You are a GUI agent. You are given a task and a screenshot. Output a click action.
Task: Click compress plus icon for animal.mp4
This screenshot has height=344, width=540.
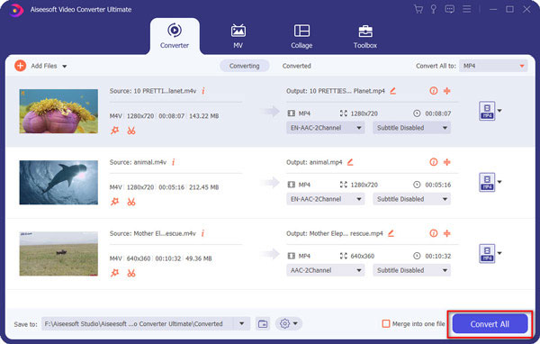446,162
